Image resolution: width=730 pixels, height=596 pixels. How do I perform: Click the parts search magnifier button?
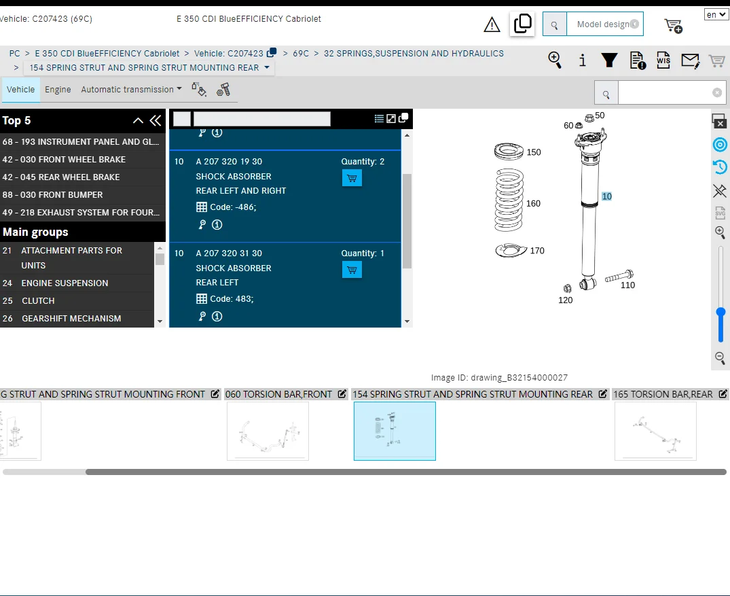[606, 93]
